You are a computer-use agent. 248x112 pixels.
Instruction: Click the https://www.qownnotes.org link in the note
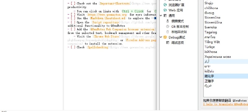tap(107, 15)
